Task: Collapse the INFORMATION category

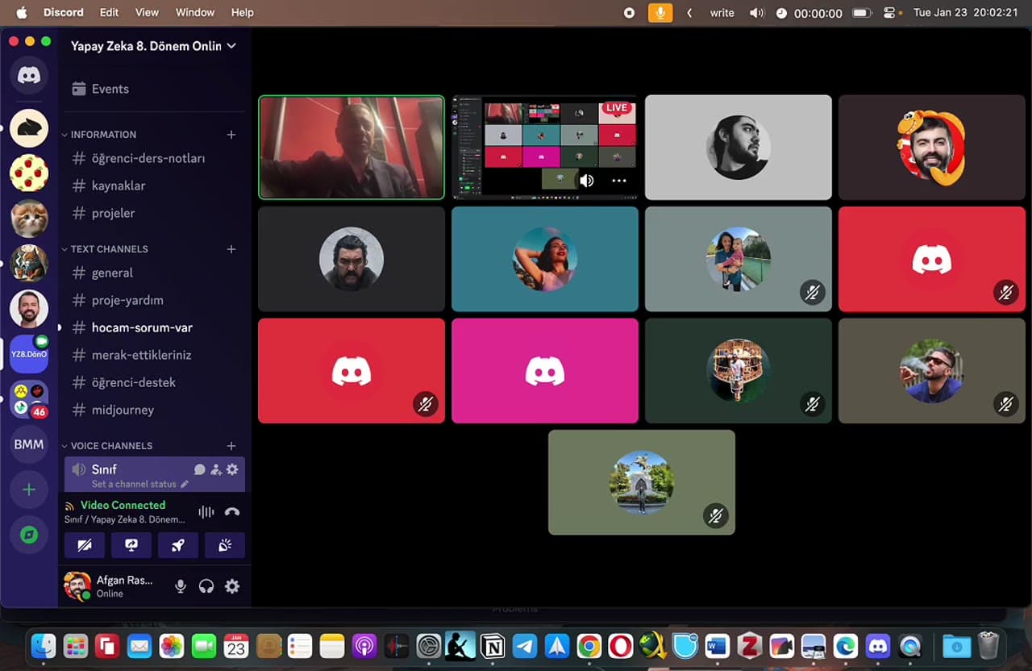Action: [x=103, y=135]
